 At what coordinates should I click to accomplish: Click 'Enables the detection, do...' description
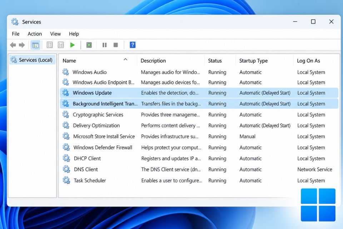point(170,93)
